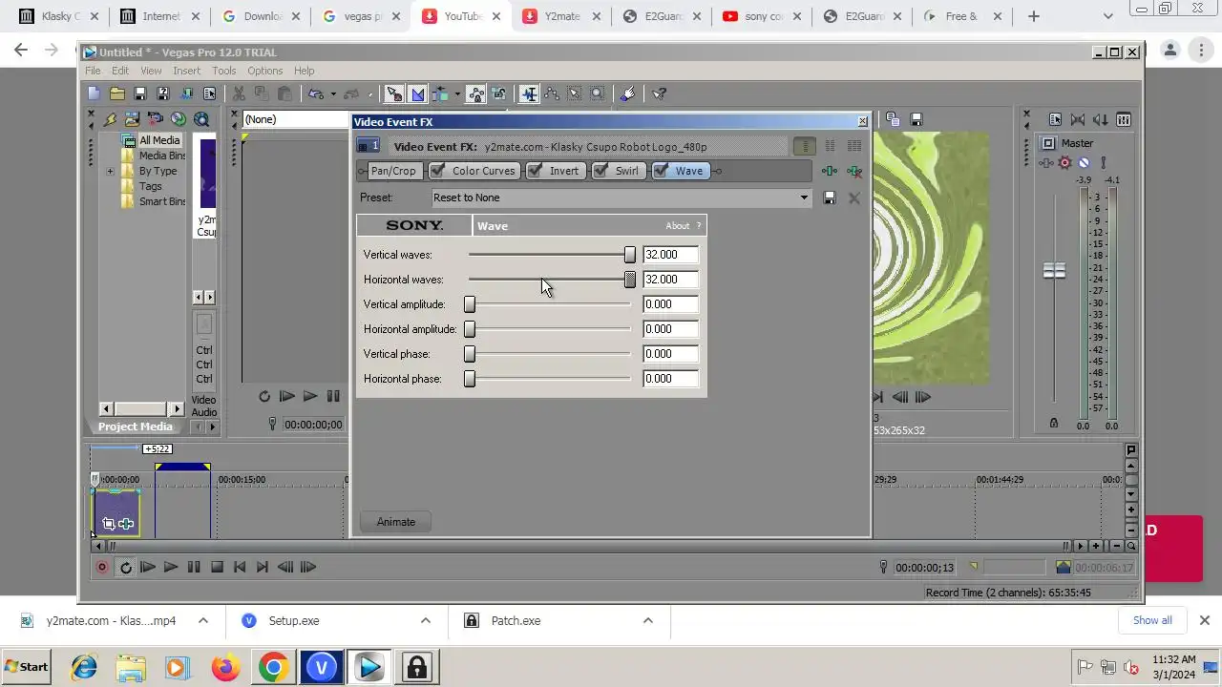Expand Patch.exe download options chevron
Viewport: 1222px width, 687px height.
[x=648, y=620]
